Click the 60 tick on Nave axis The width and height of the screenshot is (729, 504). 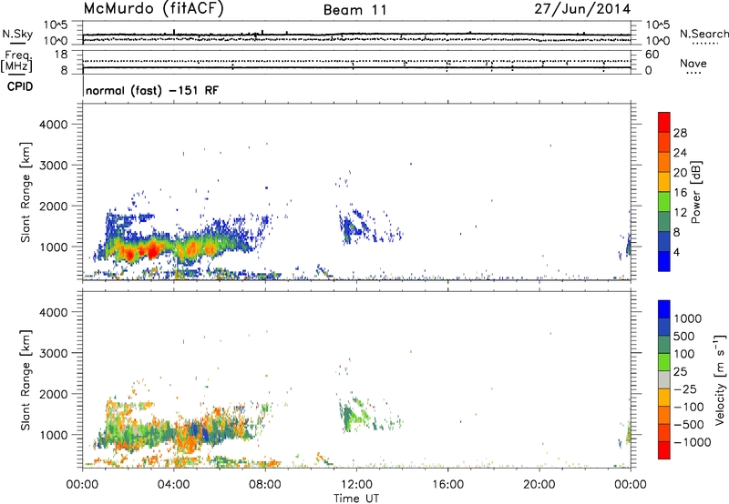tap(652, 55)
